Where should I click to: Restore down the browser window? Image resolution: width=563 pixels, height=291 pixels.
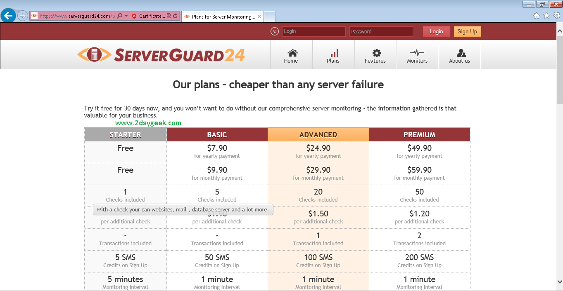[542, 5]
